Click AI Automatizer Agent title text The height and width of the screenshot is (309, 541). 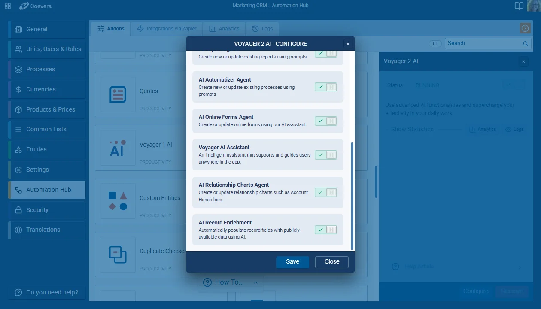click(225, 80)
